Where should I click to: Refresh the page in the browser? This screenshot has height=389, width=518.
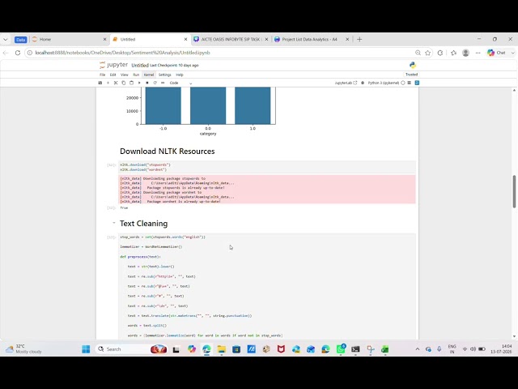click(18, 53)
